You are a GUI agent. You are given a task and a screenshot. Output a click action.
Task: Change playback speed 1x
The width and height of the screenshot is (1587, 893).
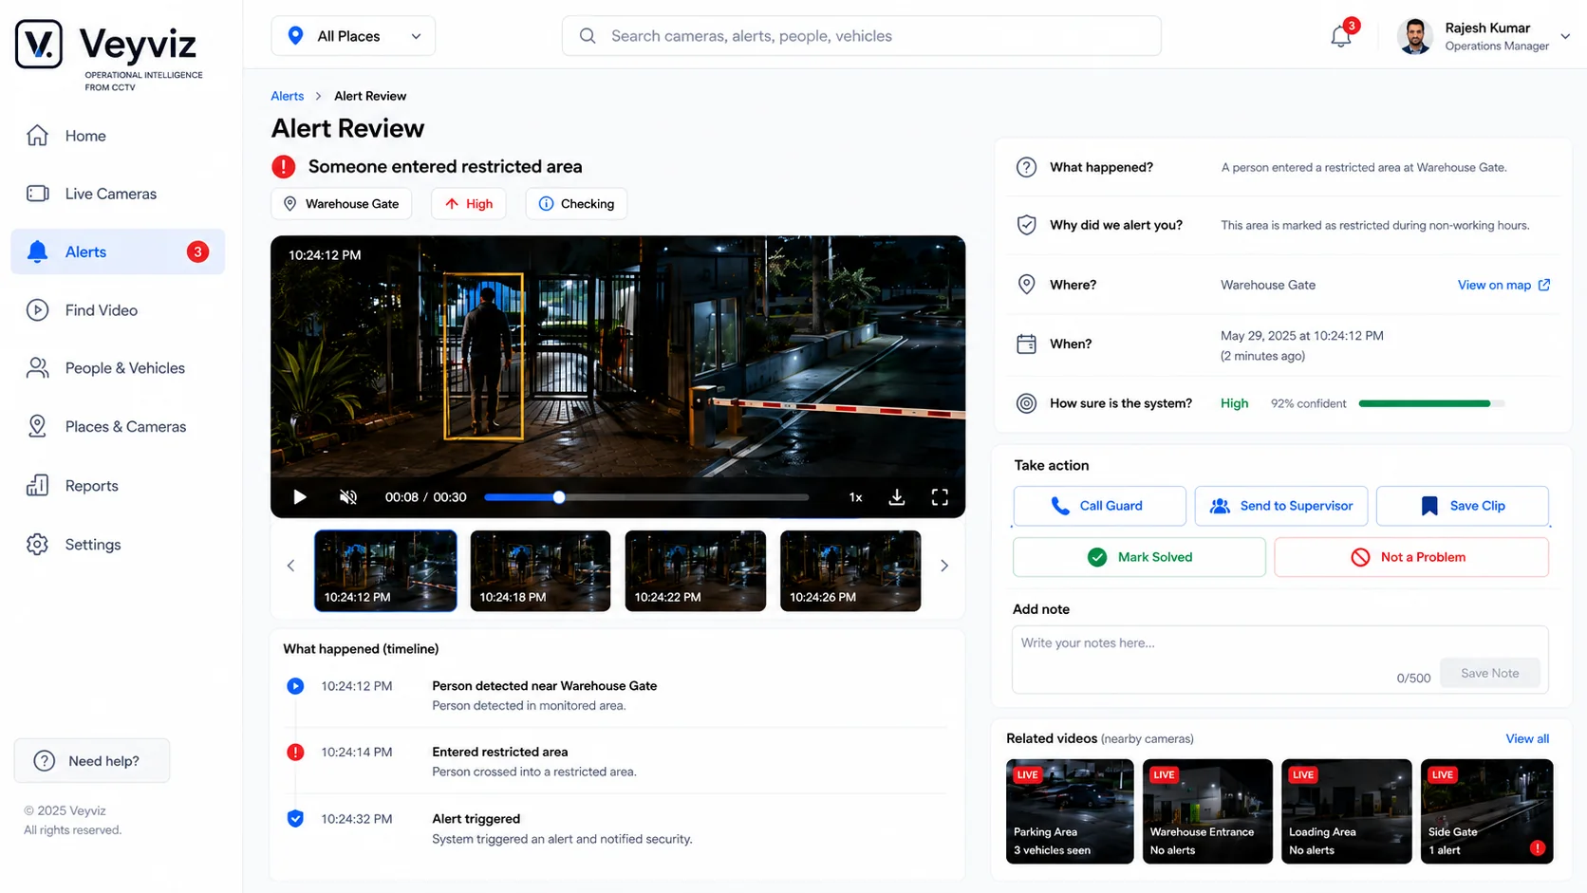click(855, 497)
